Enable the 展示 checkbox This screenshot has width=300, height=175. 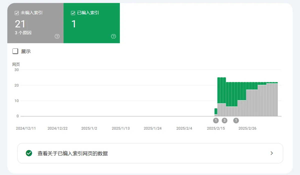(15, 51)
